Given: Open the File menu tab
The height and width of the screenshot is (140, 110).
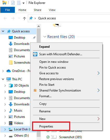Looking at the screenshot, I should point(8,10).
